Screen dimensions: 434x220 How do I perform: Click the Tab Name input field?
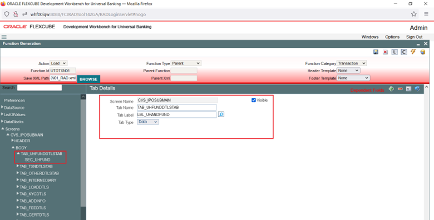(x=176, y=108)
